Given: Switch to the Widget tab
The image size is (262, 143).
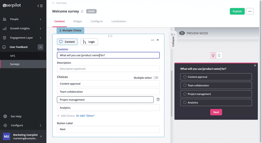Looking at the screenshot, I should pyautogui.click(x=78, y=21).
